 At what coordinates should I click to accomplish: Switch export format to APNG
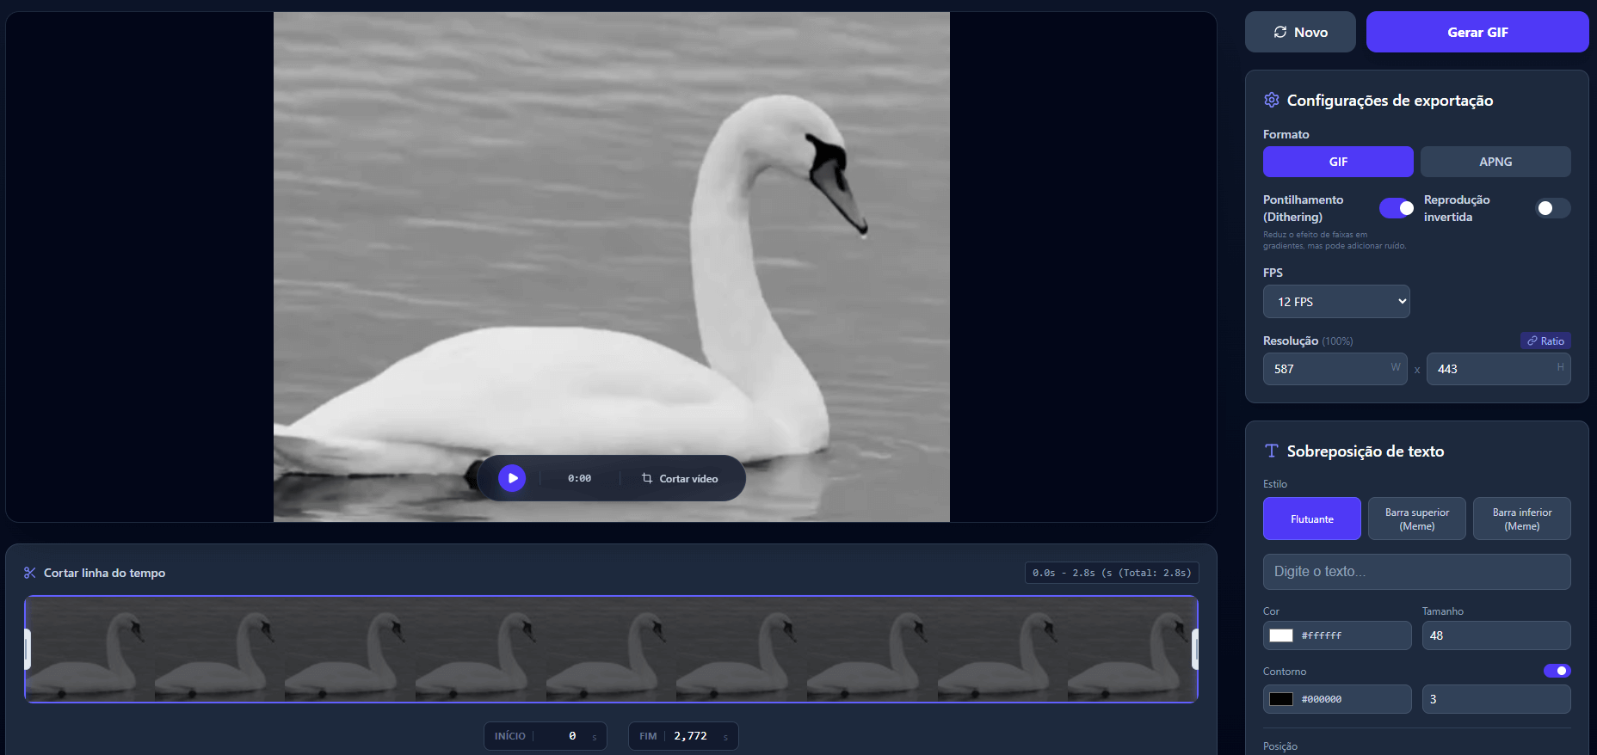point(1495,162)
